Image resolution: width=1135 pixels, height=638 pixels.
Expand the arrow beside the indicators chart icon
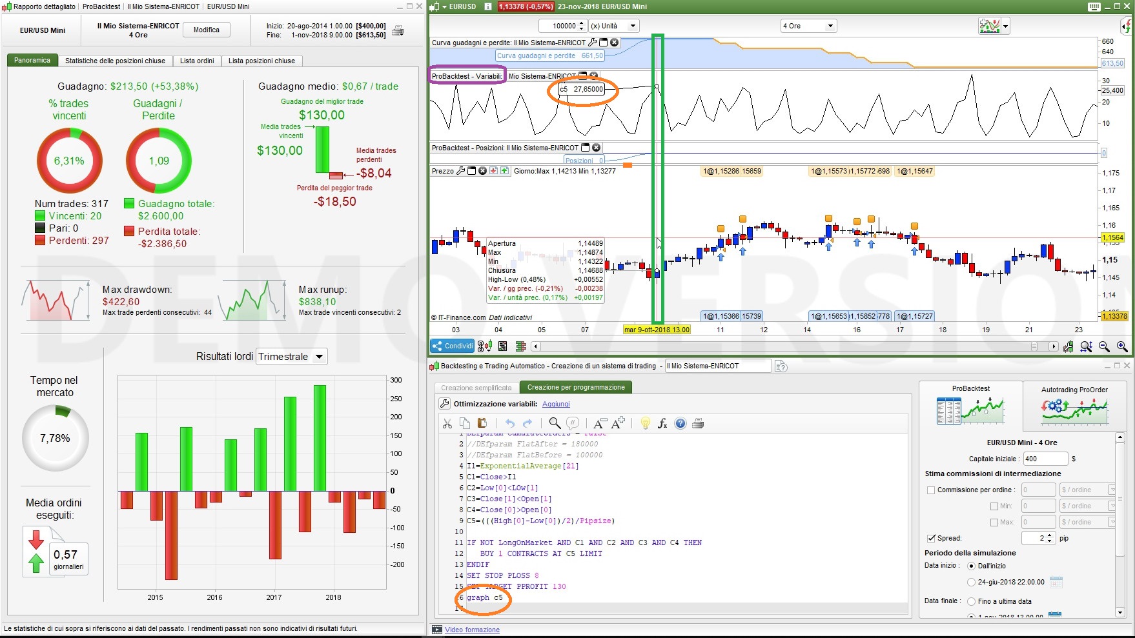(x=1005, y=26)
